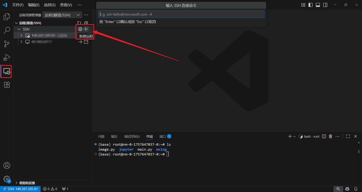The height and width of the screenshot is (192, 362).
Task: Refresh the remote tunnels/SSH list
Action: point(79,23)
